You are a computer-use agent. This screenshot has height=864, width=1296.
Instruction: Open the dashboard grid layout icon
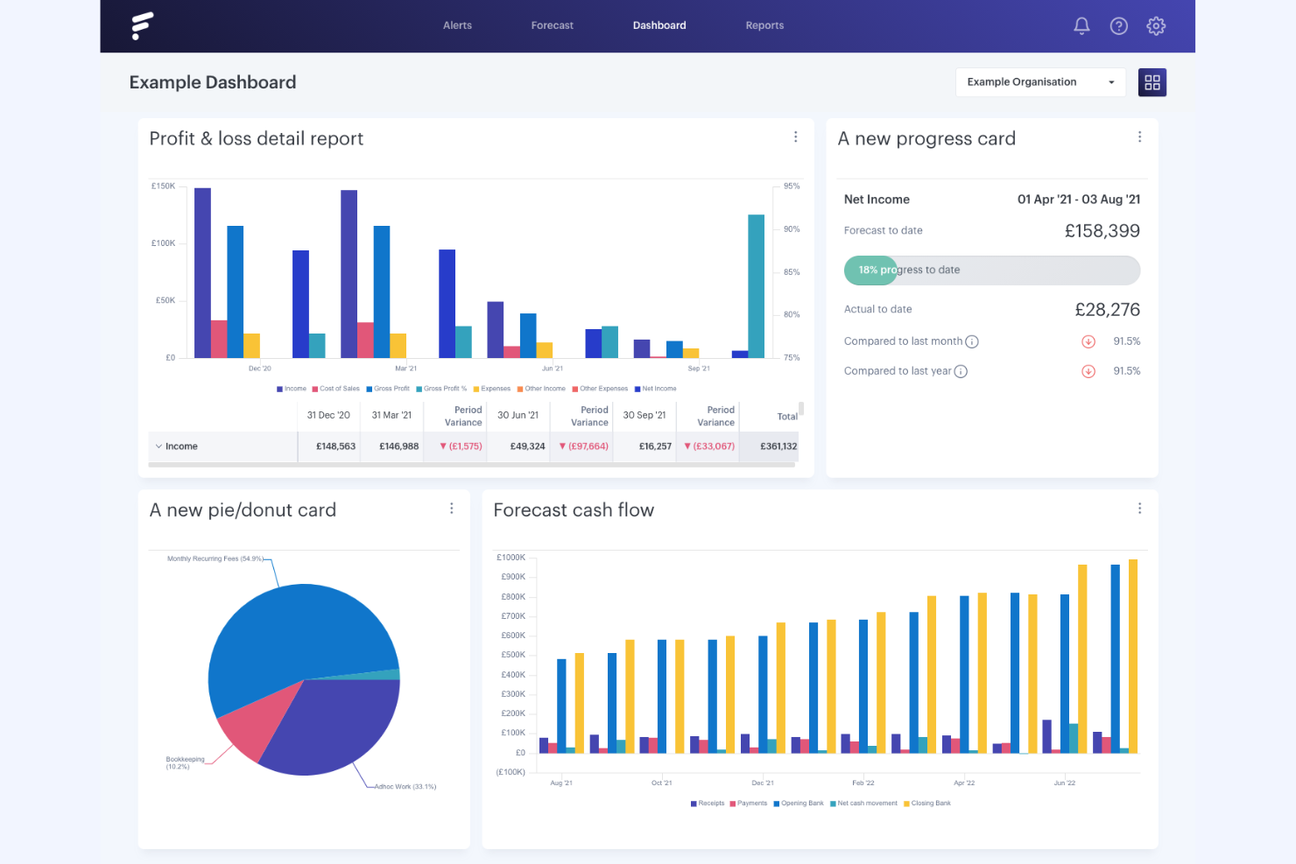click(x=1152, y=81)
